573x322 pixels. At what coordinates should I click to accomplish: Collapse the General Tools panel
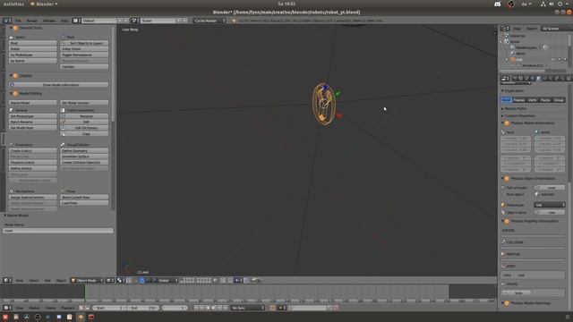pyautogui.click(x=11, y=28)
